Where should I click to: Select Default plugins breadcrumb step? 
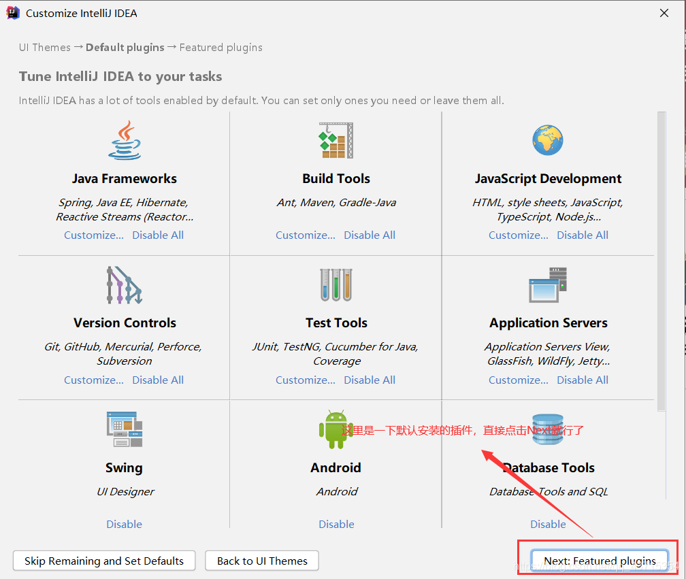pyautogui.click(x=125, y=47)
